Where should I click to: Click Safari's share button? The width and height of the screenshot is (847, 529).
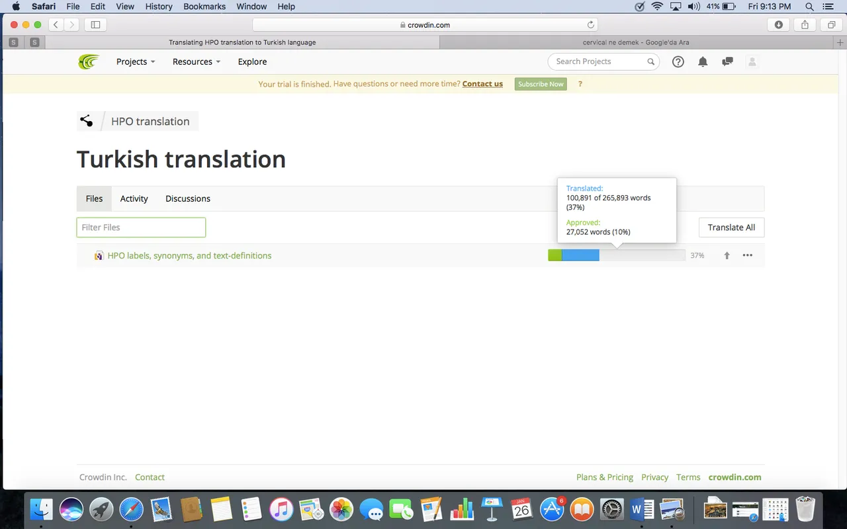click(x=805, y=24)
